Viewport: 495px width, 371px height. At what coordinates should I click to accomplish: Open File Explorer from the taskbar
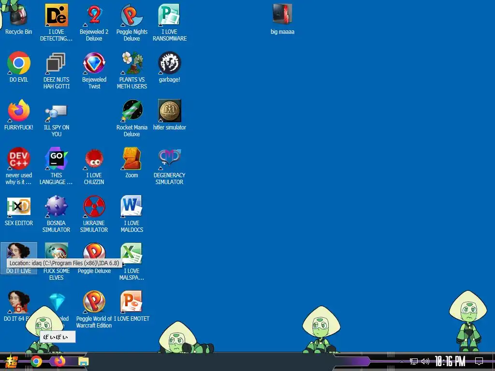click(84, 361)
